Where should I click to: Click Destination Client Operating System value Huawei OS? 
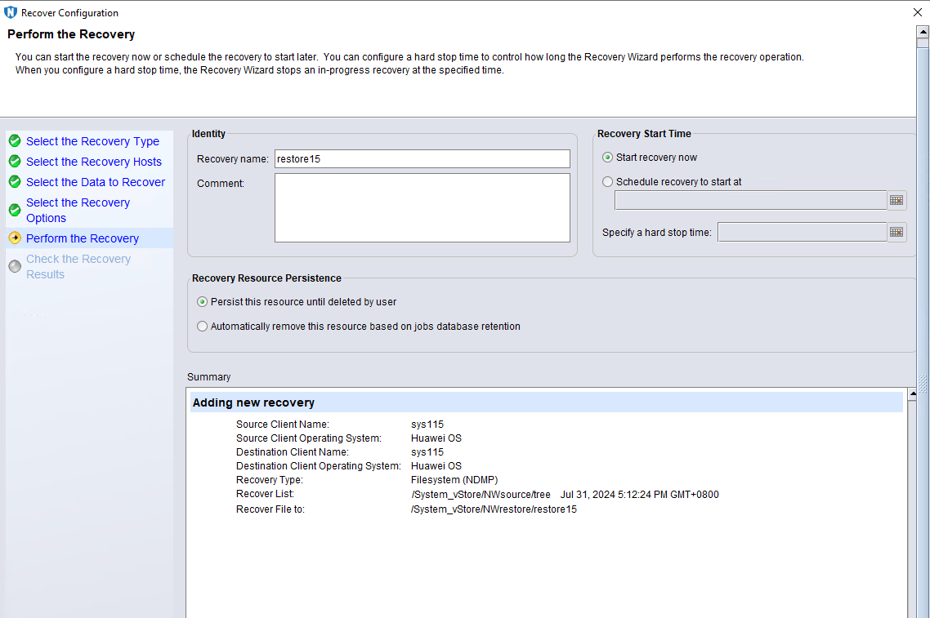[x=436, y=466]
